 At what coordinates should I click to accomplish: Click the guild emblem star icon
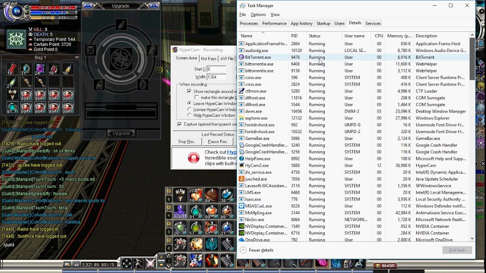point(16,39)
